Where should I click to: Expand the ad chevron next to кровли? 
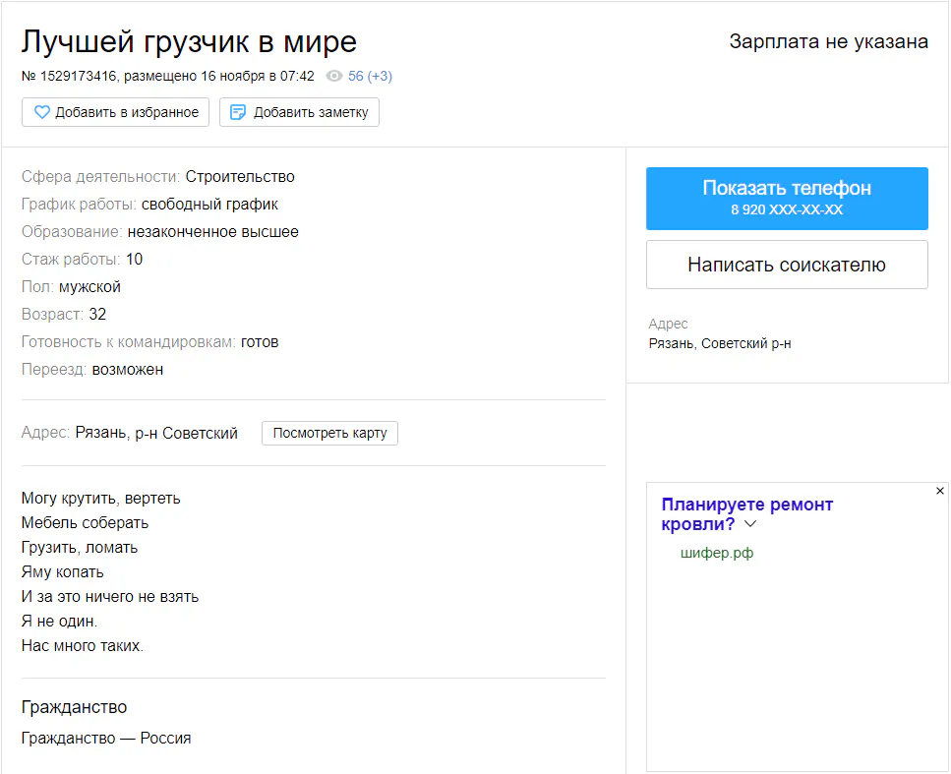point(750,524)
